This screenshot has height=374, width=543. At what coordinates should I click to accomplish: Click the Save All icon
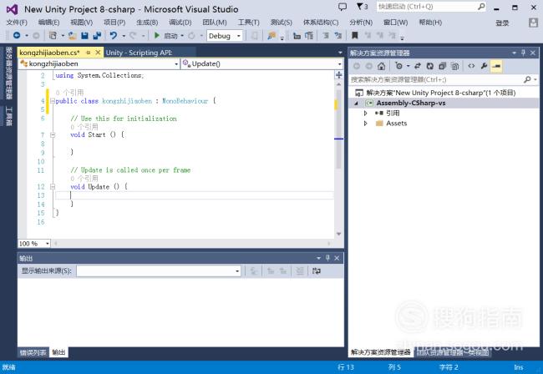pos(97,35)
